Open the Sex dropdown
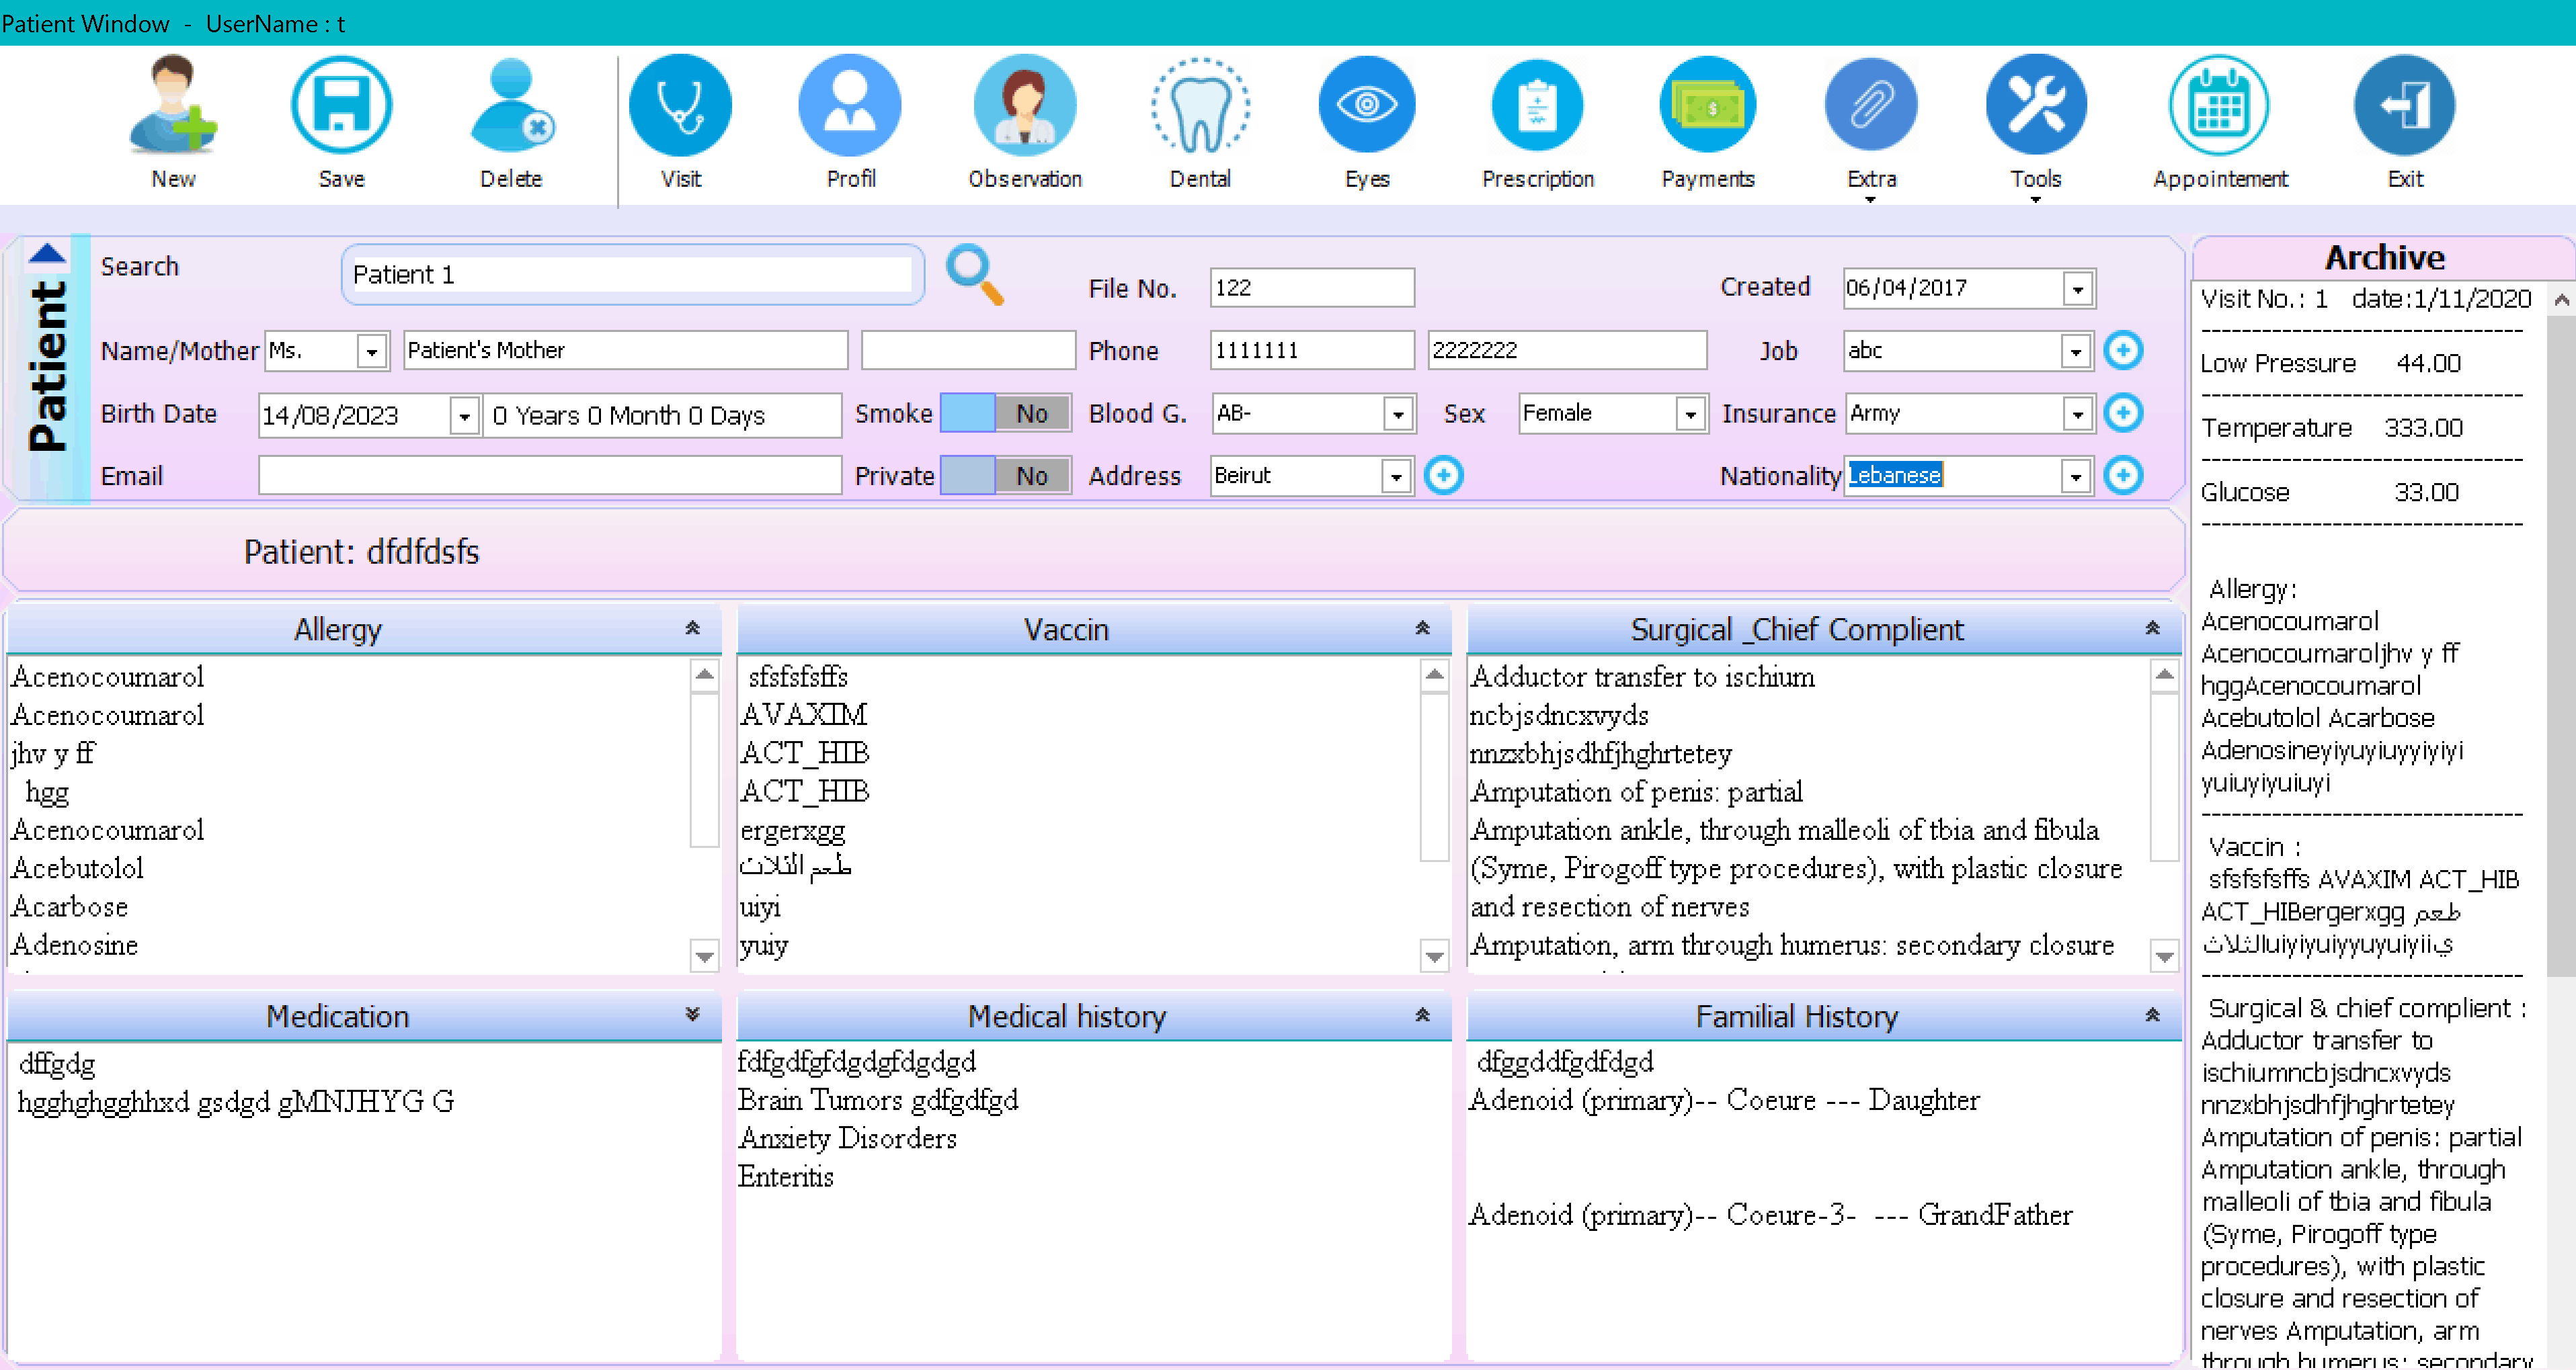The height and width of the screenshot is (1370, 2576). [1690, 414]
